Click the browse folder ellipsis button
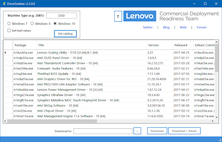 click(137, 131)
